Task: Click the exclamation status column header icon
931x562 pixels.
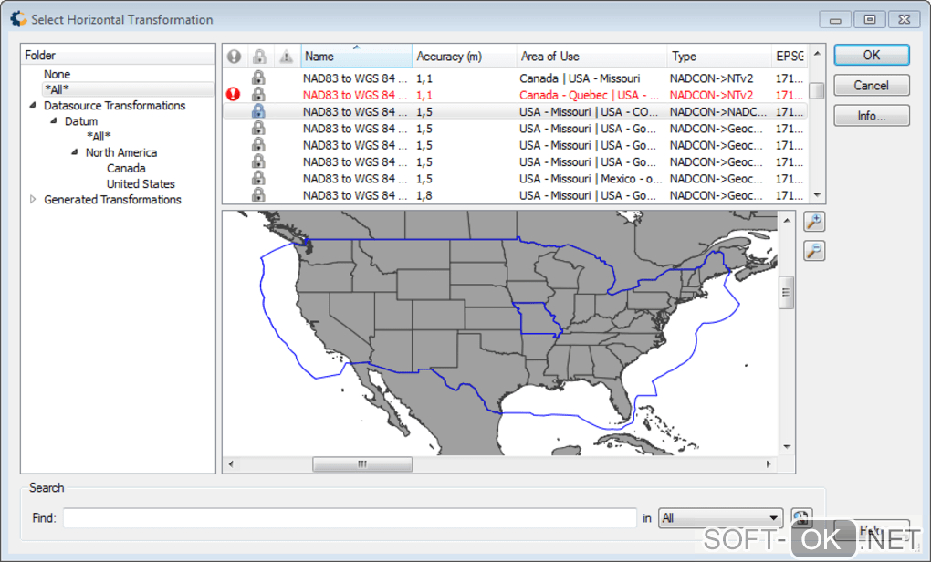Action: point(234,57)
